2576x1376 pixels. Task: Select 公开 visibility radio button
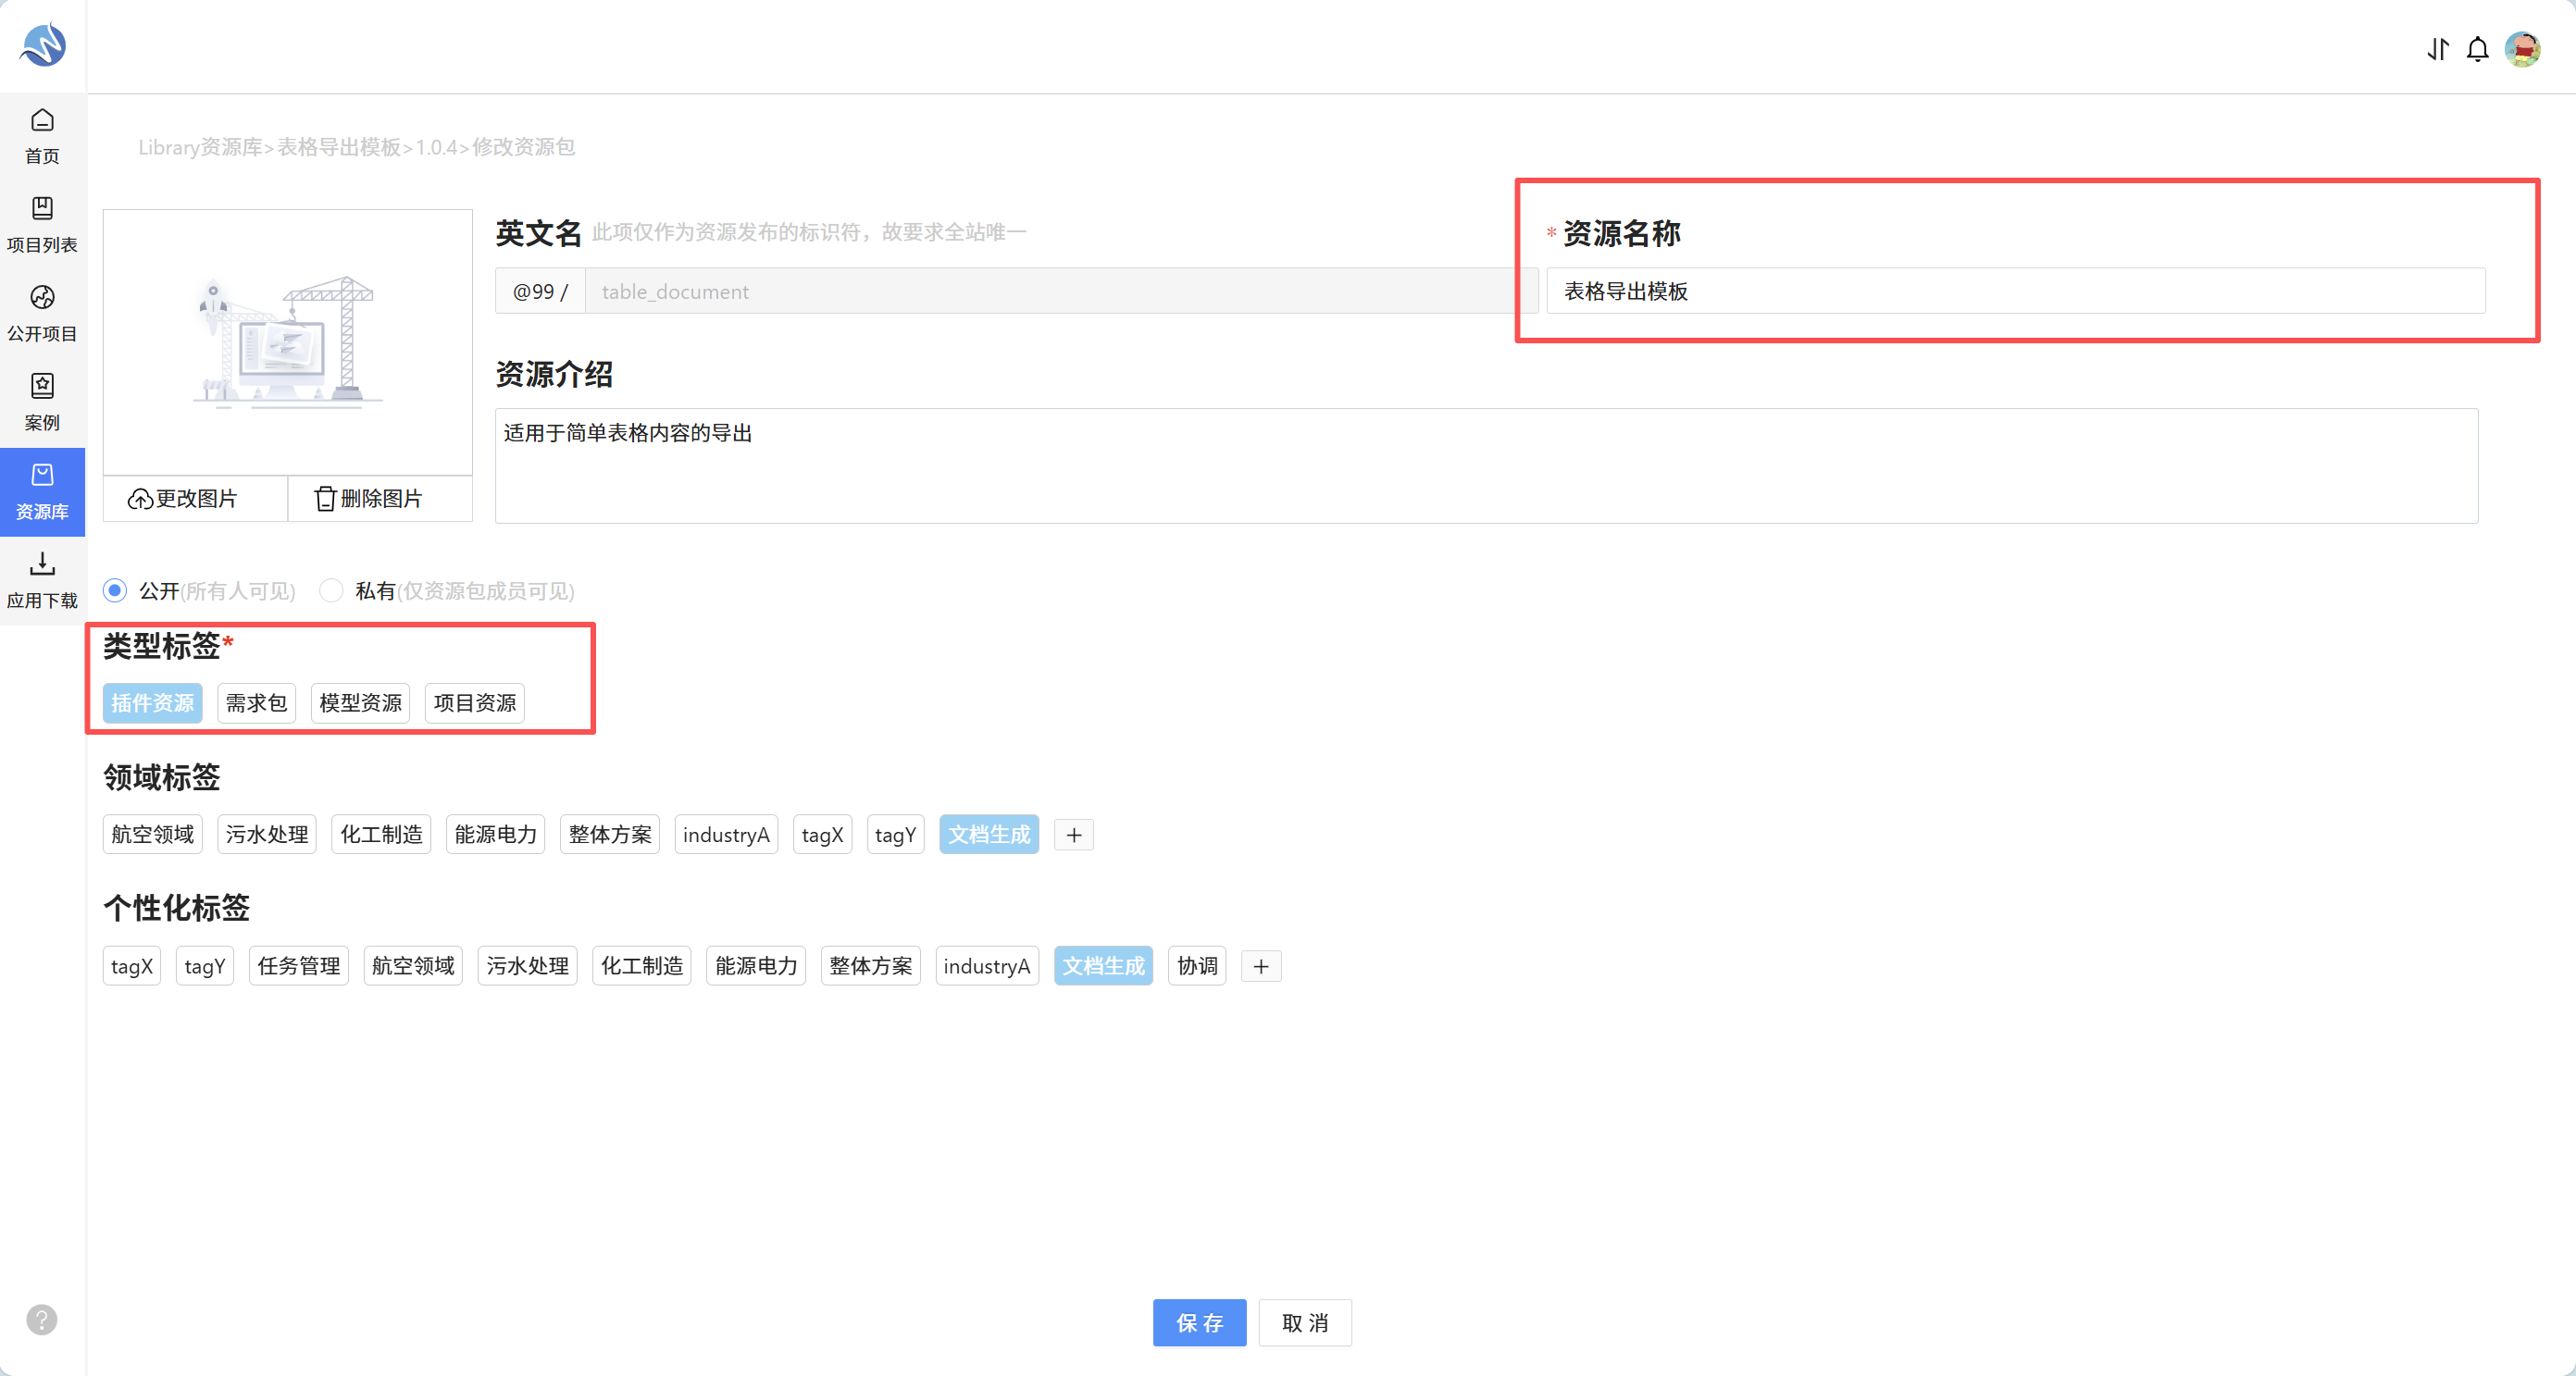coord(116,591)
